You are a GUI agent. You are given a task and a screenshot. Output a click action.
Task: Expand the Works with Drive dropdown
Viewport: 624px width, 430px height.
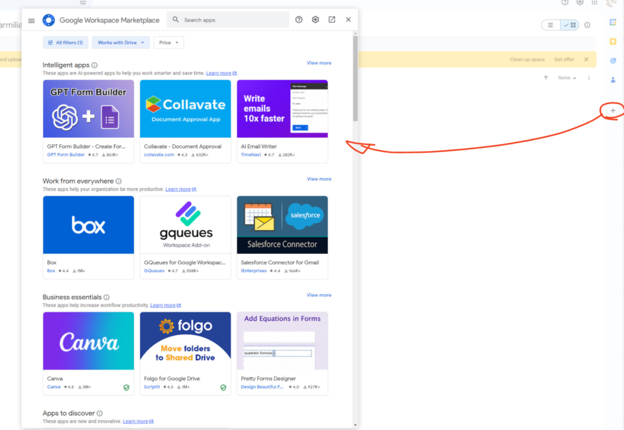(121, 43)
